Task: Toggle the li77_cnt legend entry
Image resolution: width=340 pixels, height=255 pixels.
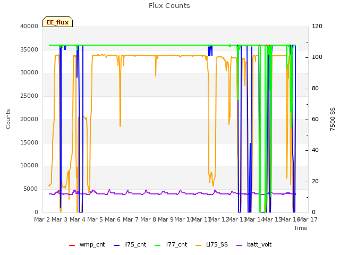Action: (171, 245)
